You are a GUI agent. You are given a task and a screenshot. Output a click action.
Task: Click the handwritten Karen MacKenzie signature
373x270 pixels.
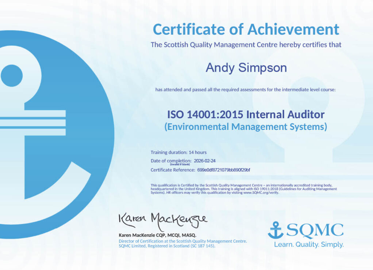point(163,220)
